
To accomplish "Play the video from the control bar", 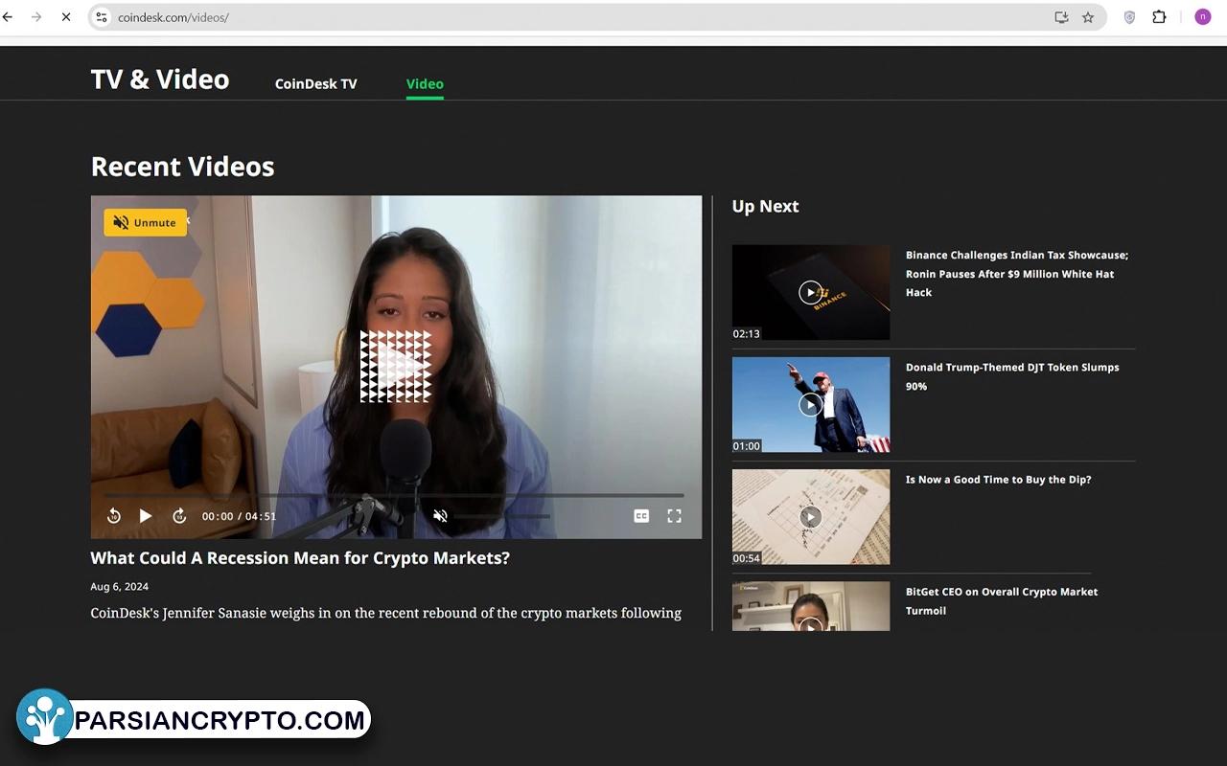I will point(146,516).
